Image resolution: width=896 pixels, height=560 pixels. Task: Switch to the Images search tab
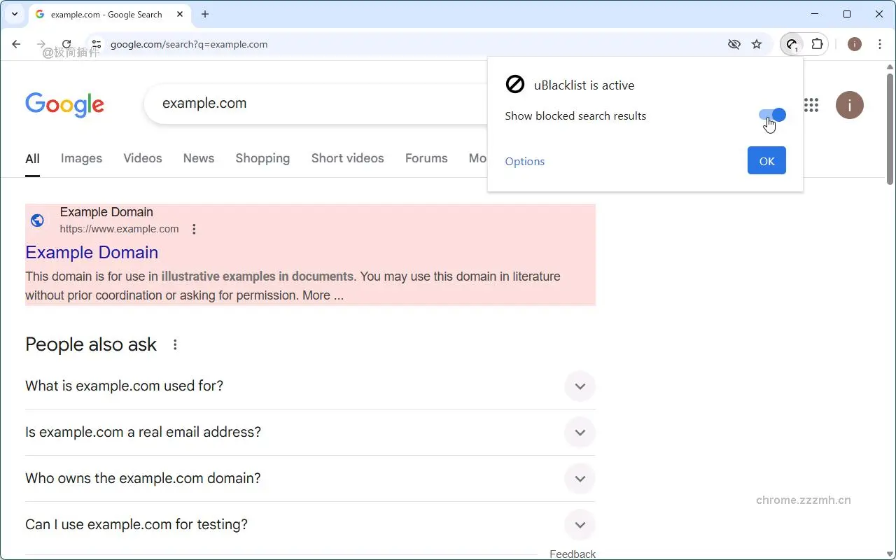[x=81, y=158]
